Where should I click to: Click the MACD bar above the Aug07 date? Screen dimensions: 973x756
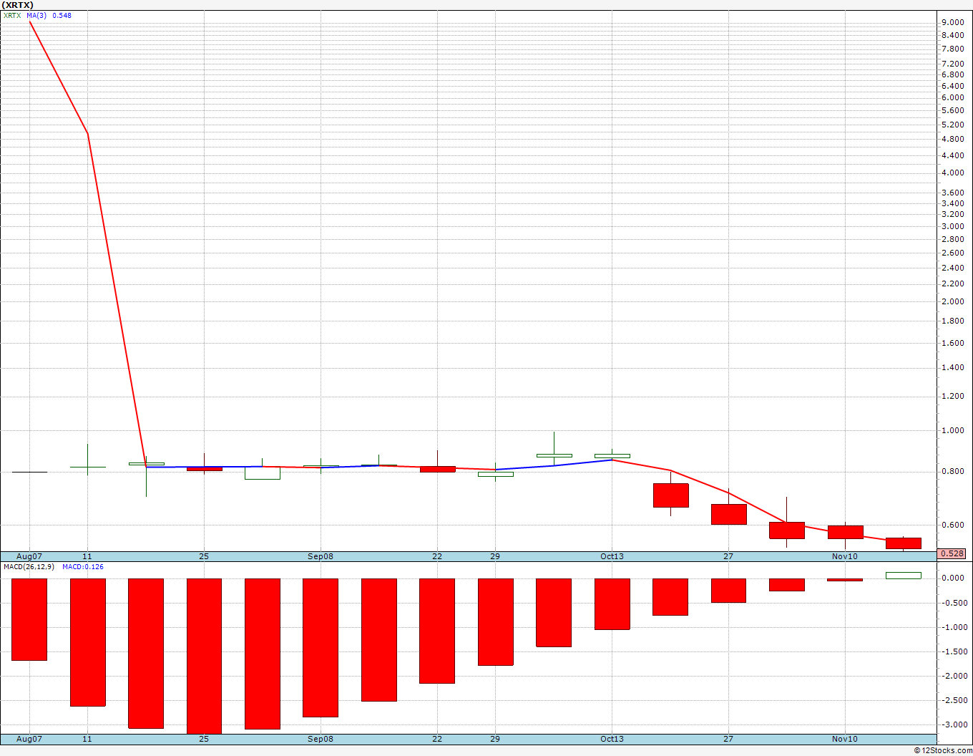click(x=29, y=619)
